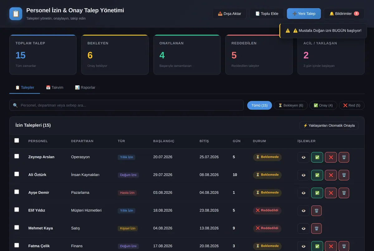Image resolution: width=374 pixels, height=251 pixels.
Task: Reject Zeynep Arslan's leave request
Action: tap(331, 157)
